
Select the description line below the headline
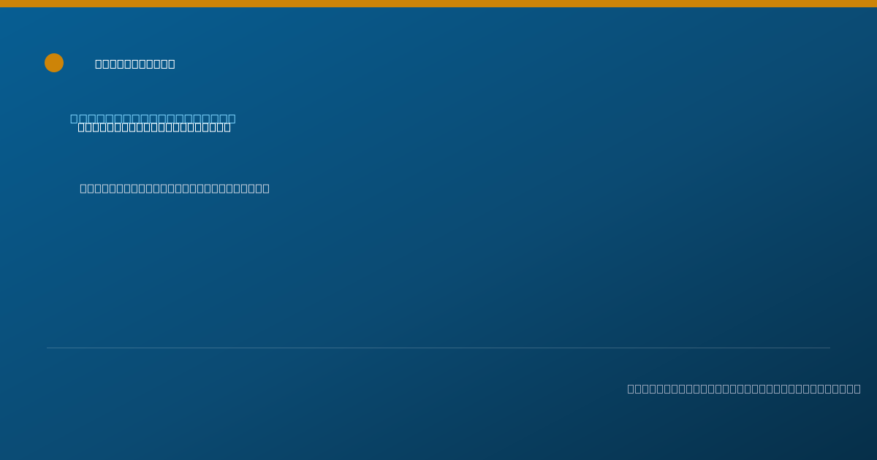tap(175, 188)
